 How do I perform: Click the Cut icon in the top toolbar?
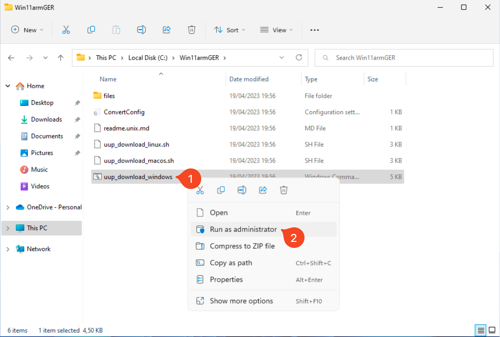(x=66, y=30)
